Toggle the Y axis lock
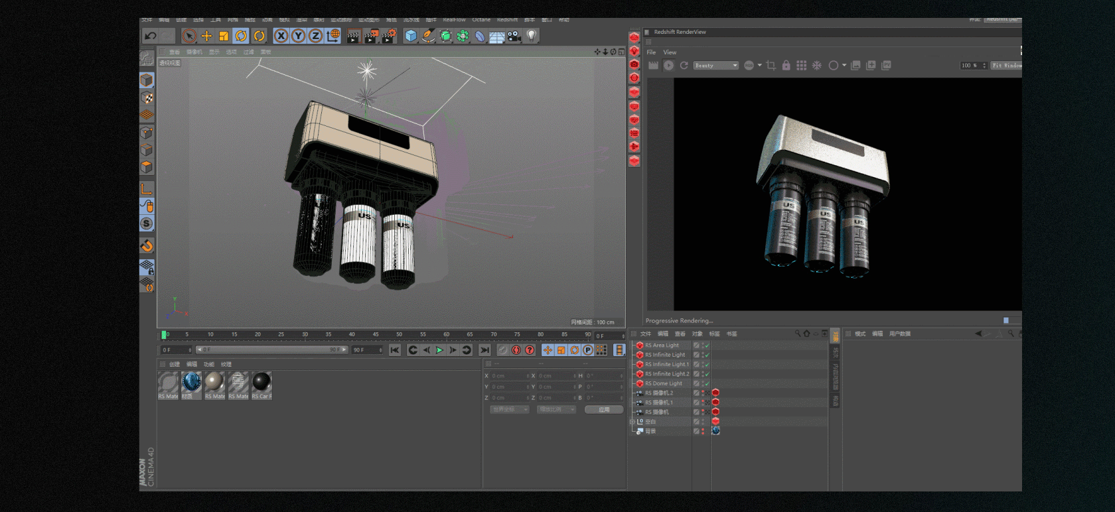The height and width of the screenshot is (512, 1115). 299,36
